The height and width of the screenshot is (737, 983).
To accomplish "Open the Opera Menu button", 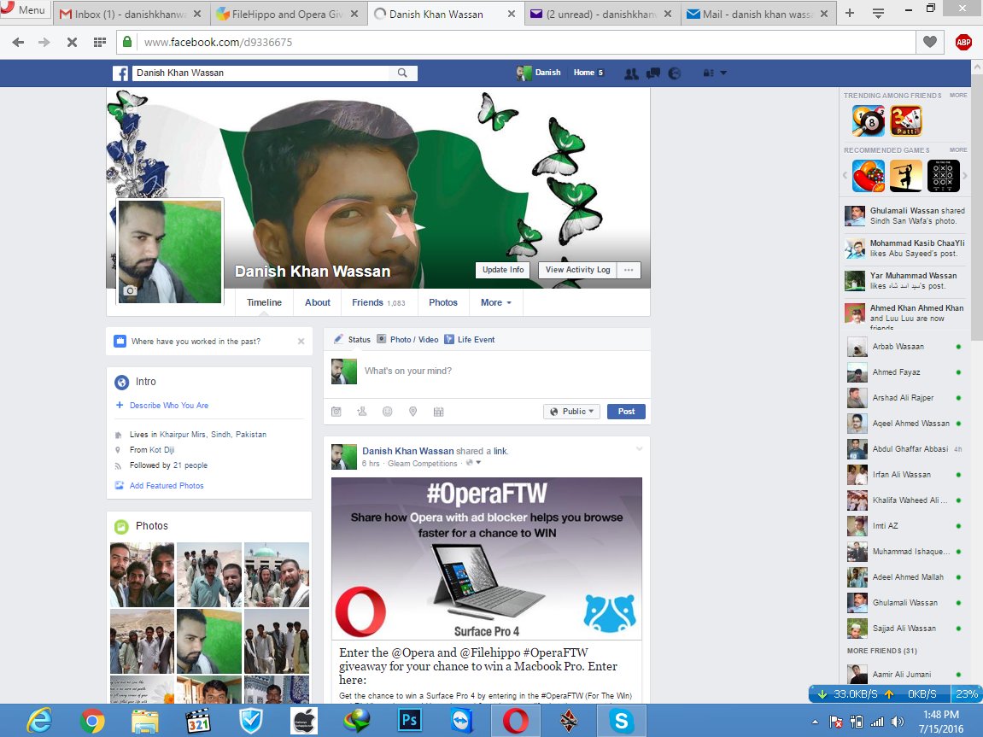I will pos(24,10).
